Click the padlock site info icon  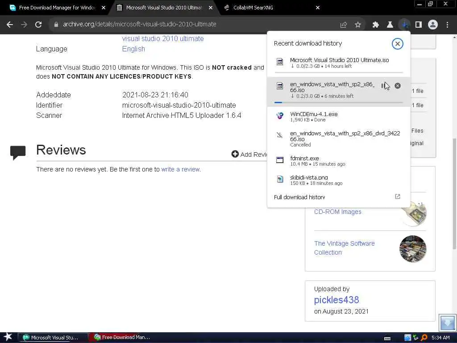pyautogui.click(x=56, y=25)
